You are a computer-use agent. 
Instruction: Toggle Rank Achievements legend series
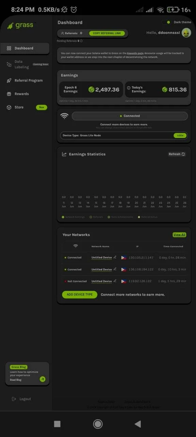click(120, 217)
